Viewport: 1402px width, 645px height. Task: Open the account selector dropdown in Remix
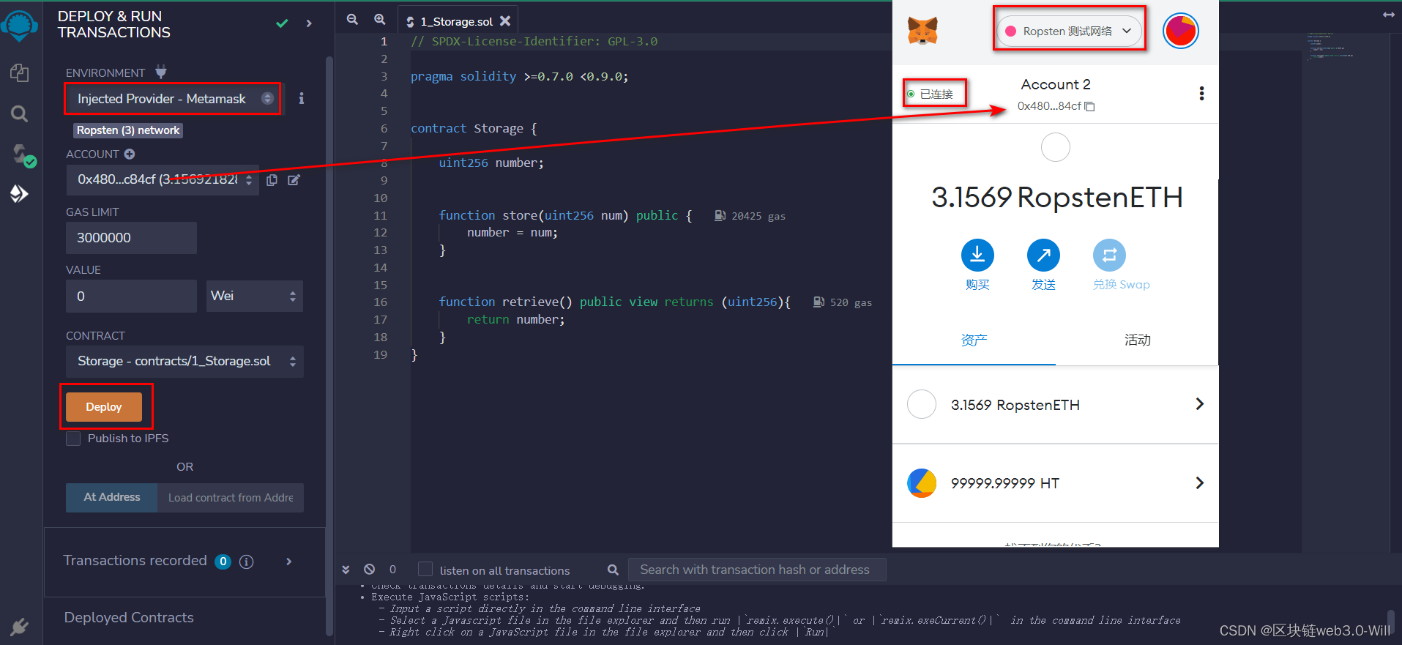click(163, 180)
